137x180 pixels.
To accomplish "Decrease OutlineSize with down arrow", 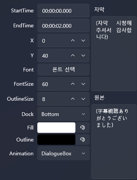I will point(83,99).
